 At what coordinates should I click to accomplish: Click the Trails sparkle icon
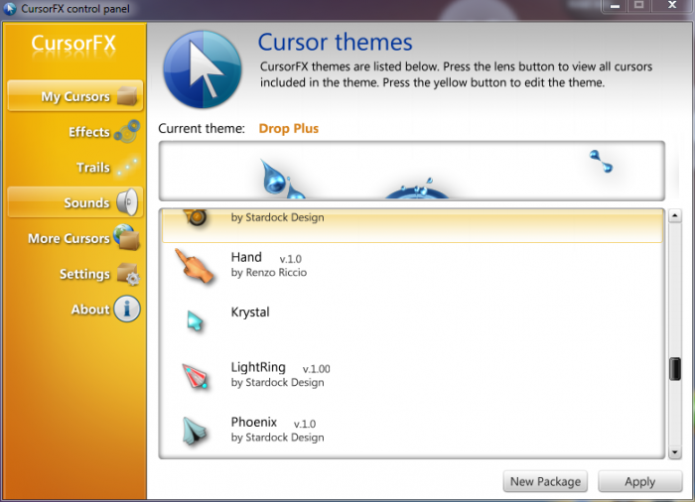pos(128,167)
